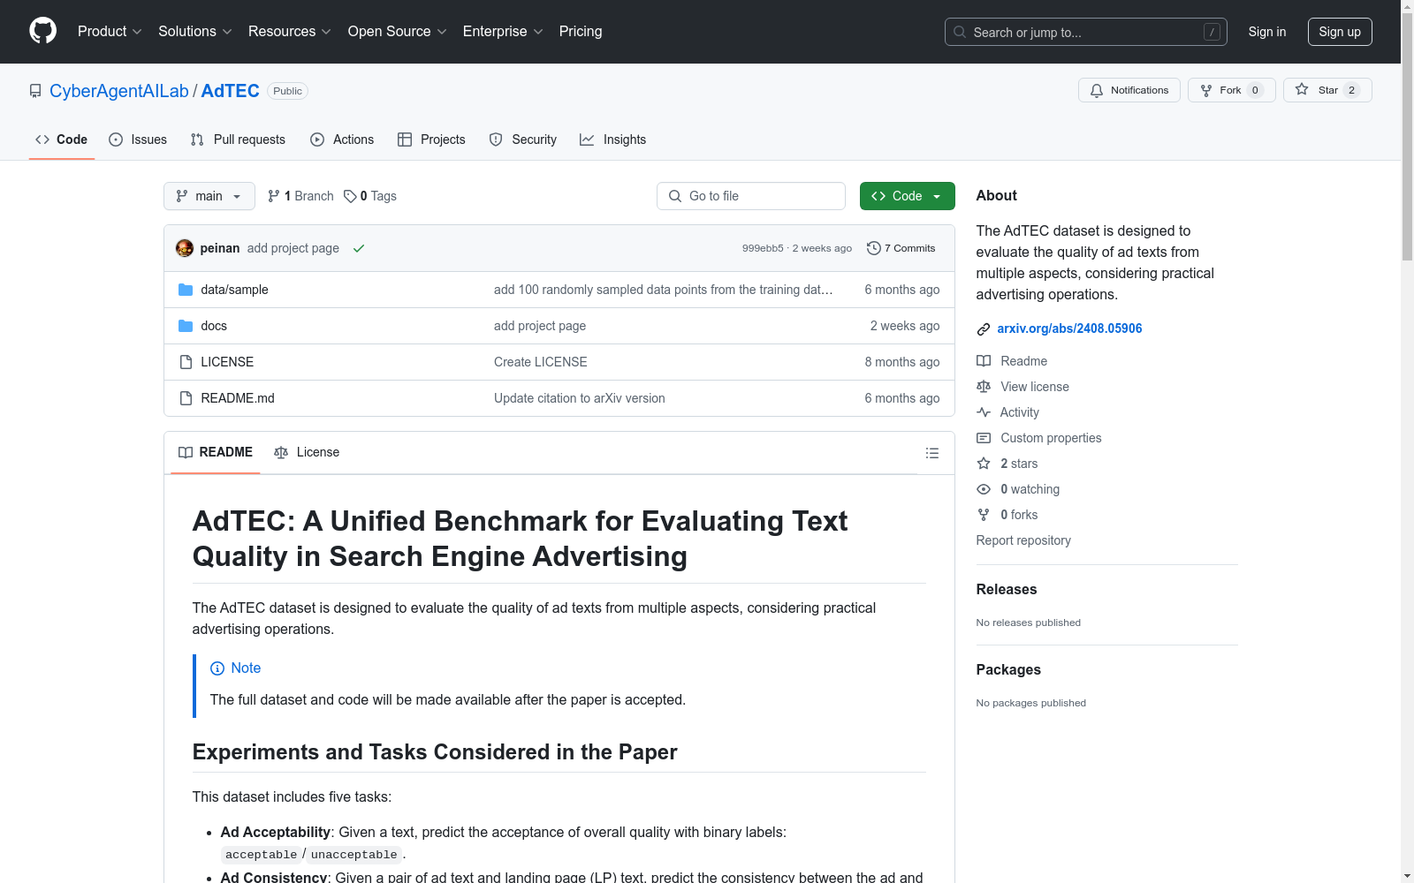This screenshot has height=883, width=1414.
Task: Open the LICENSE file name link
Action: [x=227, y=362]
